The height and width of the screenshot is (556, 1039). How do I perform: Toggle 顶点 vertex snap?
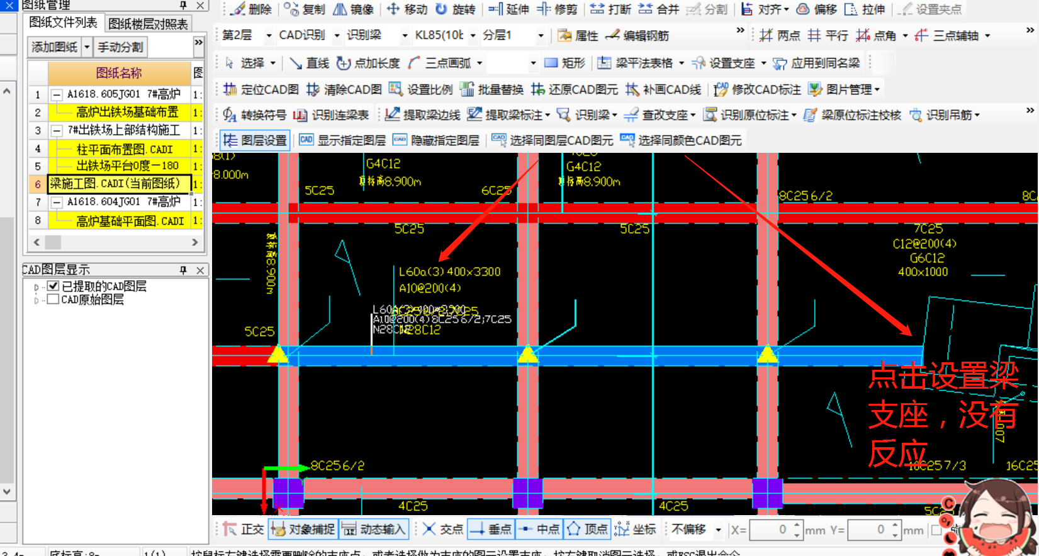coord(587,529)
